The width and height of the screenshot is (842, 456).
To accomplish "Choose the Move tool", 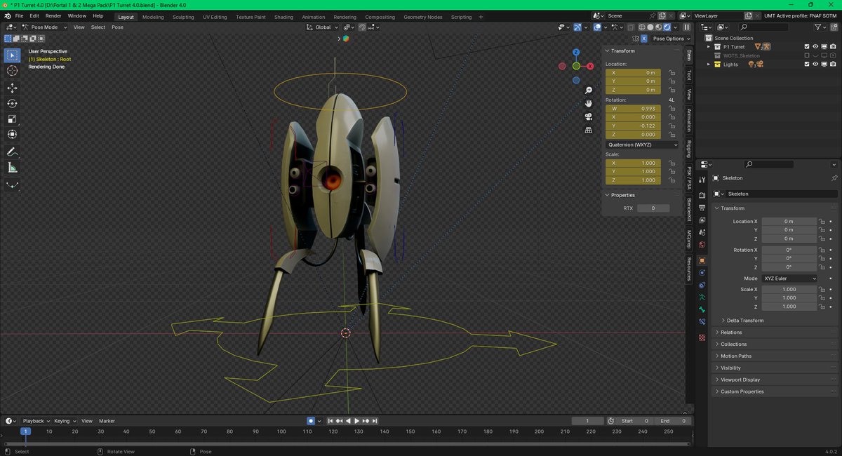I will pos(12,88).
